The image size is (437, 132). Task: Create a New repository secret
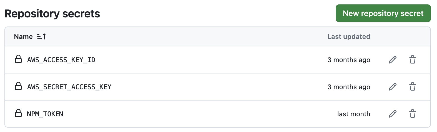point(383,13)
